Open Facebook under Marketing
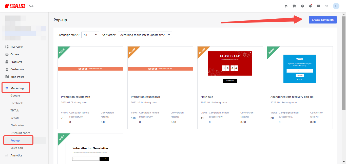Image resolution: width=346 pixels, height=164 pixels. click(x=17, y=103)
